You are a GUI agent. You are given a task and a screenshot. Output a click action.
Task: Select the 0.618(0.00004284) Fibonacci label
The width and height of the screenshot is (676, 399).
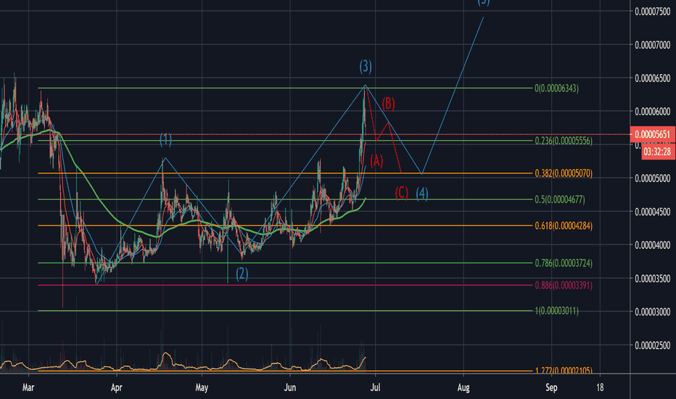coord(564,226)
